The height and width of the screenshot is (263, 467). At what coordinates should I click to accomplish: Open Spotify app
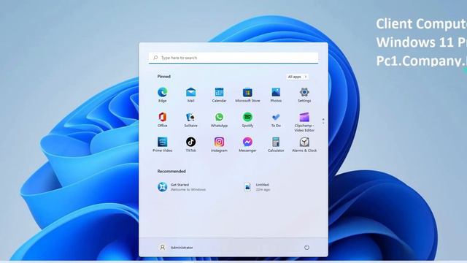tap(247, 120)
